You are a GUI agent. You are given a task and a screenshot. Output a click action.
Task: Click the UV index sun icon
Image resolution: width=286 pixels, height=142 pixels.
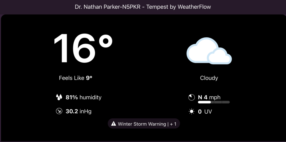tap(192, 112)
